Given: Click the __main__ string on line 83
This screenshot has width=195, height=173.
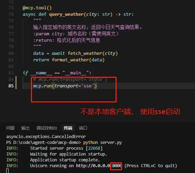Looking at the screenshot, I should [x=76, y=73].
